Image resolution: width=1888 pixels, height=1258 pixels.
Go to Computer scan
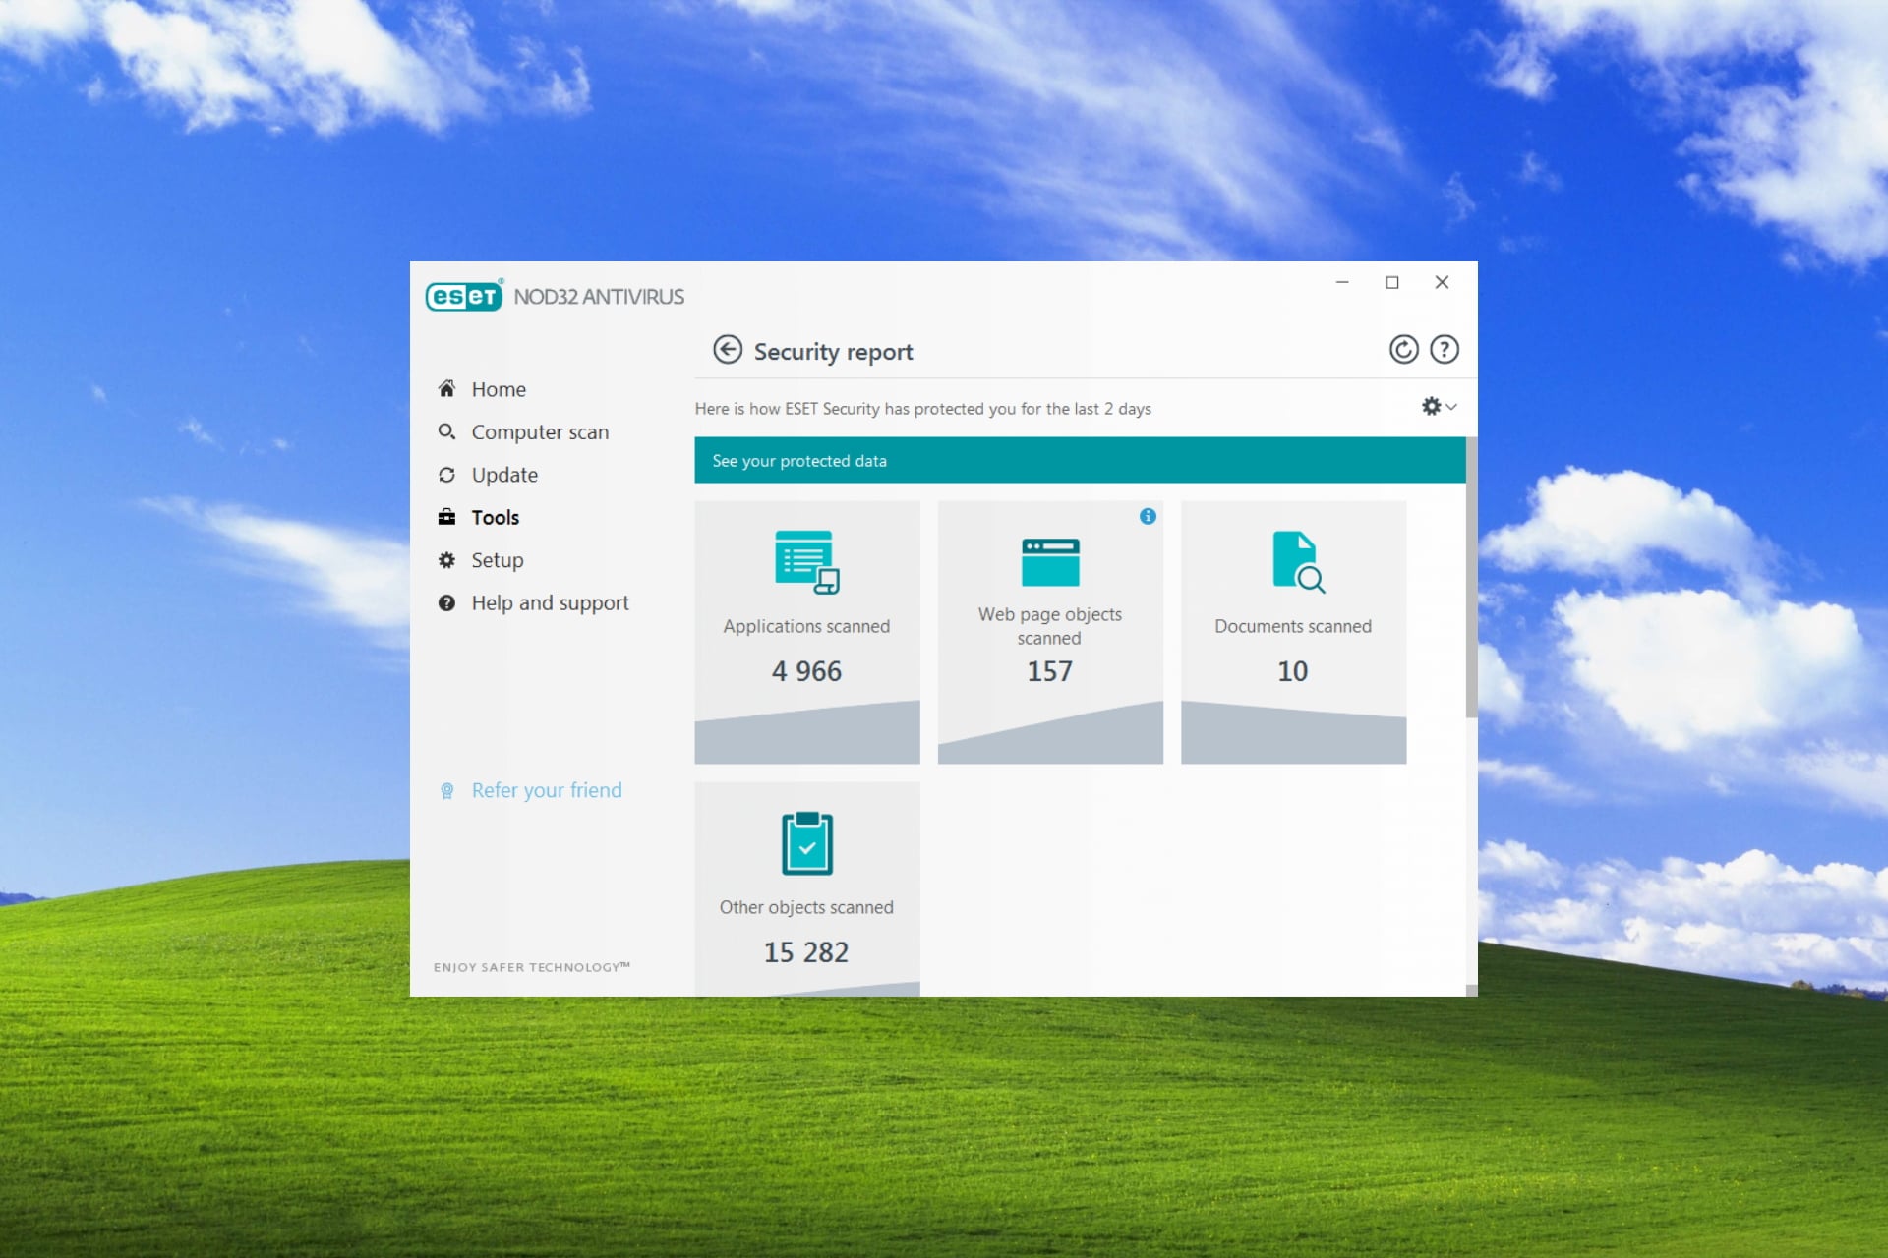(x=539, y=432)
